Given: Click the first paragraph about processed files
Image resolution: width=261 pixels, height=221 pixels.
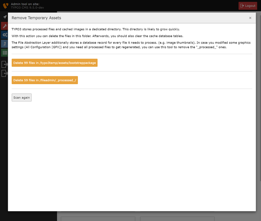Looking at the screenshot, I should (95, 29).
